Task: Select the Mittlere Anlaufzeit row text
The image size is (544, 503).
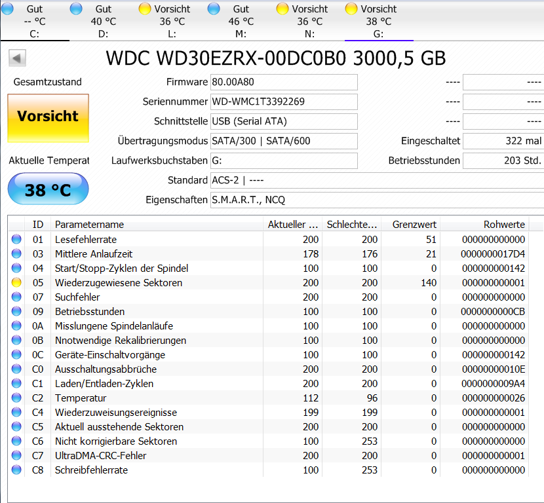Action: coord(94,254)
